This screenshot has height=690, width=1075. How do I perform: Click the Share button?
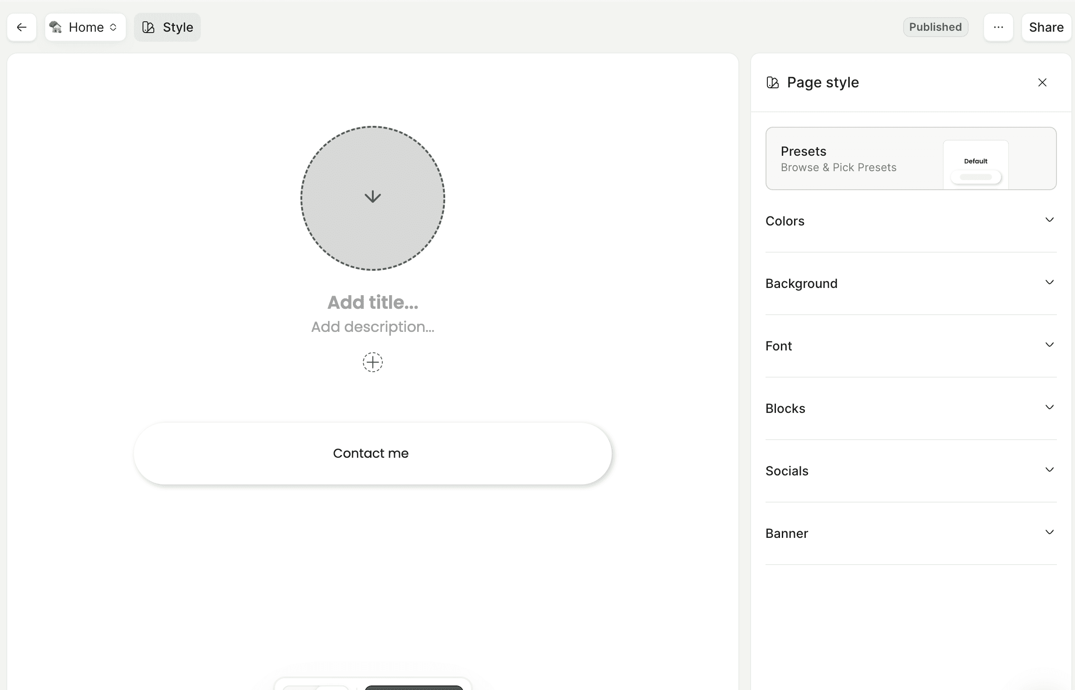[1046, 27]
